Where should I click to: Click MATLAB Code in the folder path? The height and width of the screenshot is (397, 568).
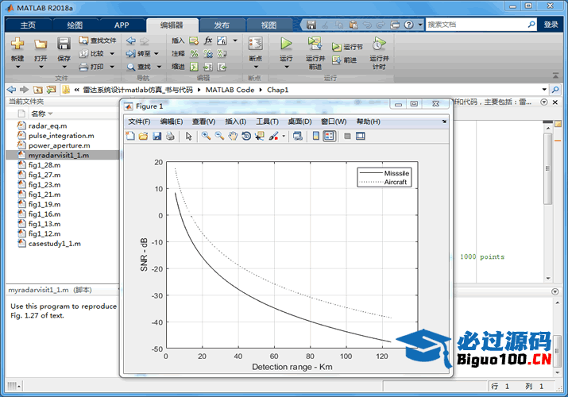pos(230,90)
